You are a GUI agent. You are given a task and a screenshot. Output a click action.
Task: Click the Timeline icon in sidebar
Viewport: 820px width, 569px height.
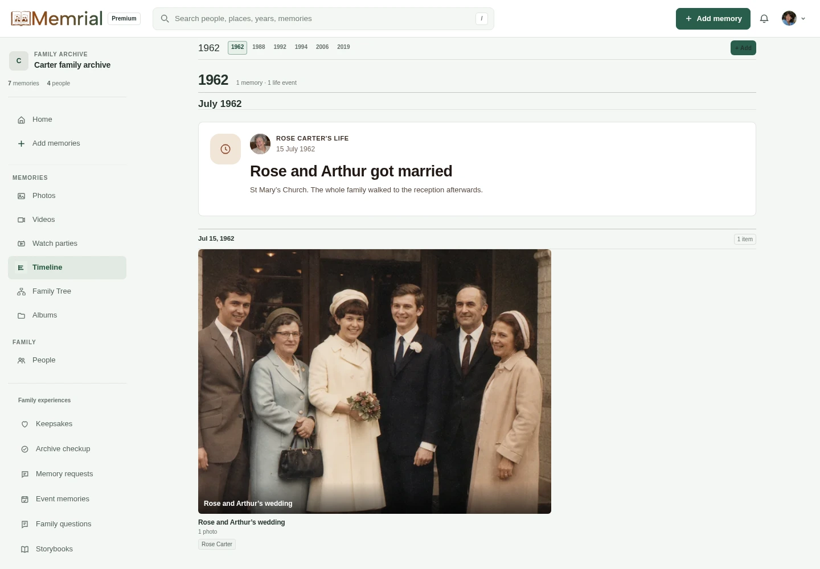pyautogui.click(x=21, y=267)
